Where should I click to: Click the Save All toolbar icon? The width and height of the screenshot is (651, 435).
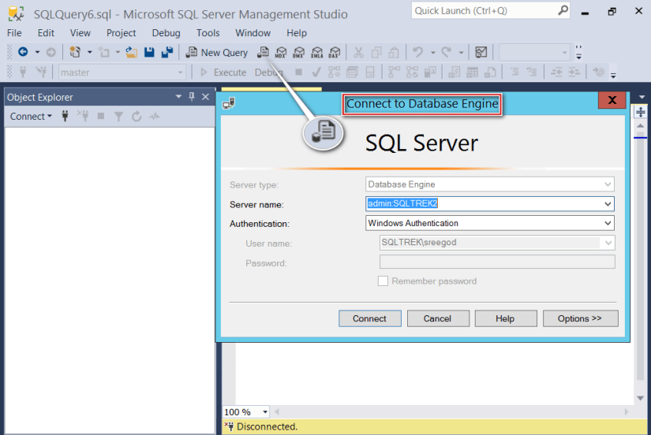click(167, 53)
